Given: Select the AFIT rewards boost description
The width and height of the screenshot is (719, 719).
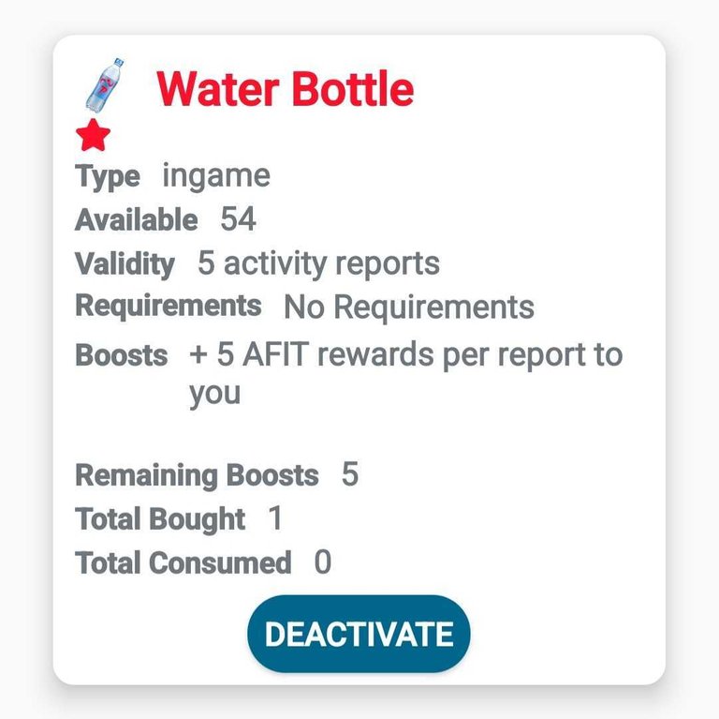Looking at the screenshot, I should (x=405, y=374).
